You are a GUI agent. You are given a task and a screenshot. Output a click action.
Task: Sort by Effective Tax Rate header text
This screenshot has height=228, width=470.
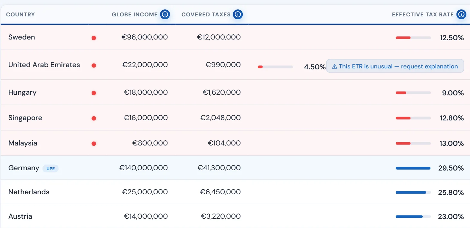pos(423,14)
